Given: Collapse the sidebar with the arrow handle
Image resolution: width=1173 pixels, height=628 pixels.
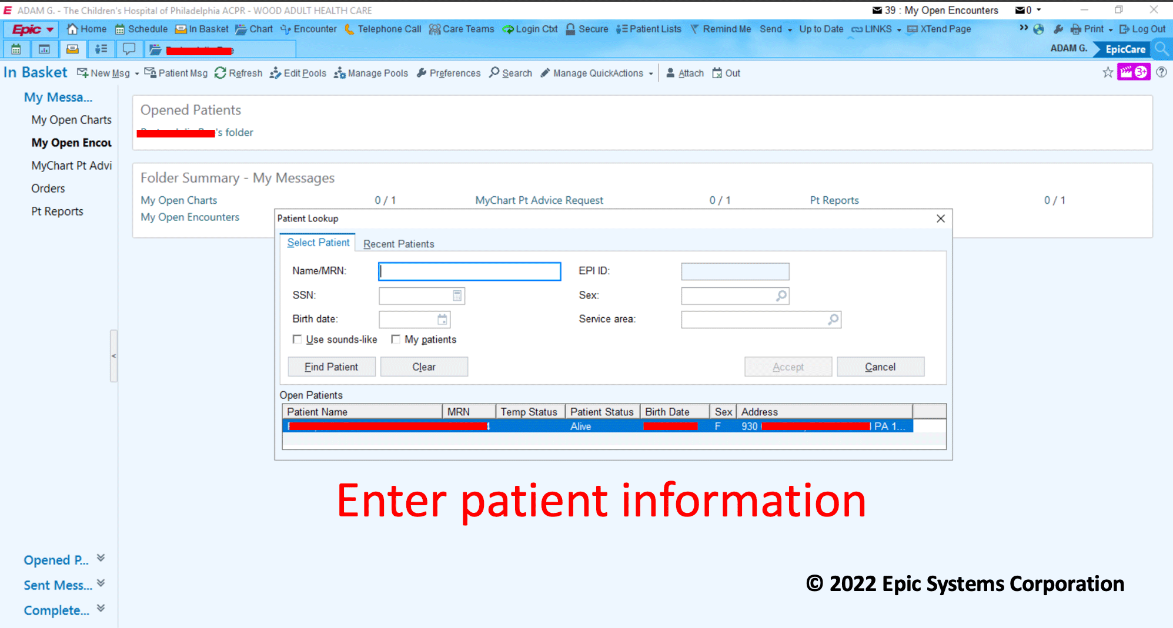Looking at the screenshot, I should coord(113,356).
